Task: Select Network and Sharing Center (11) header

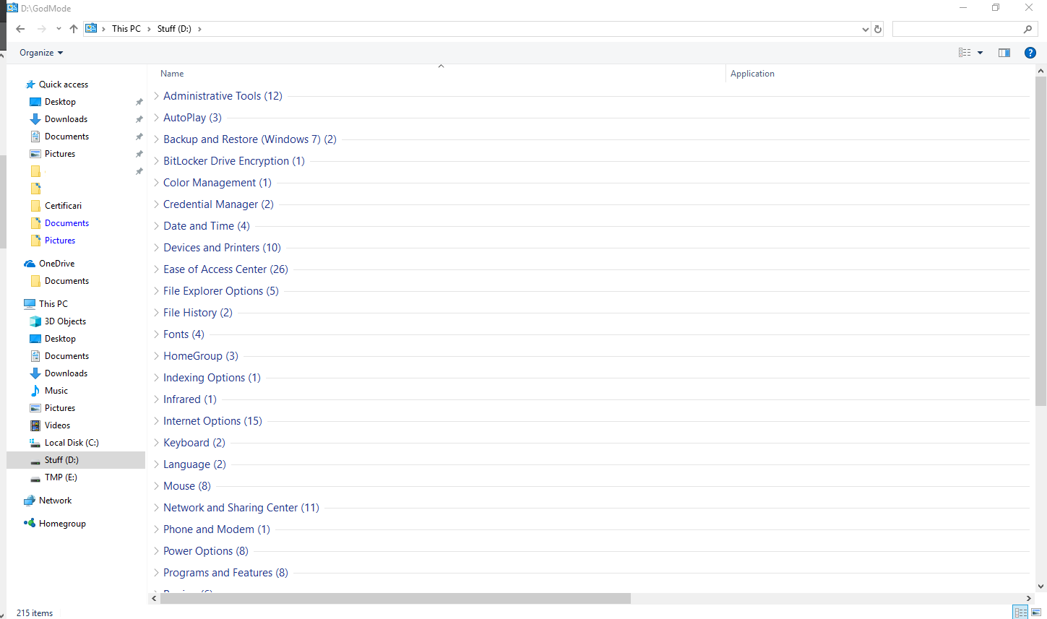Action: (x=241, y=508)
